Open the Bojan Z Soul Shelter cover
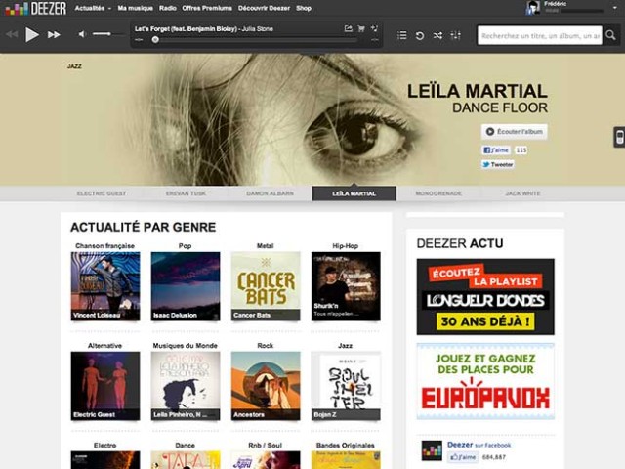Screen dimensions: 625x469 click(346, 386)
